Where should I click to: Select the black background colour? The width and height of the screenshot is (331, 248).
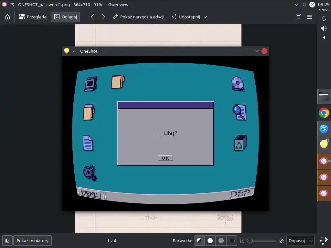tap(232, 241)
